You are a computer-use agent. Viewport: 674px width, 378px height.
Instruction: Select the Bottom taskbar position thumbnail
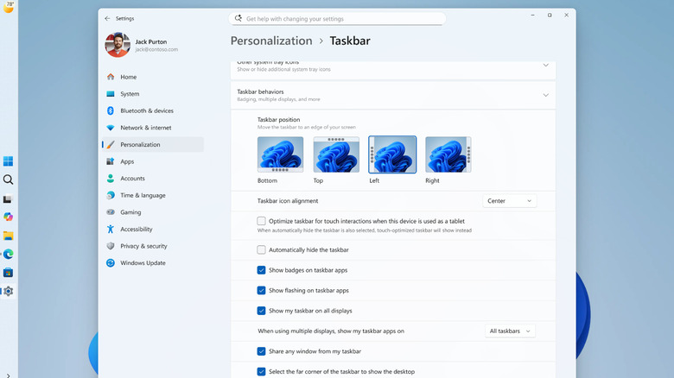click(x=280, y=154)
